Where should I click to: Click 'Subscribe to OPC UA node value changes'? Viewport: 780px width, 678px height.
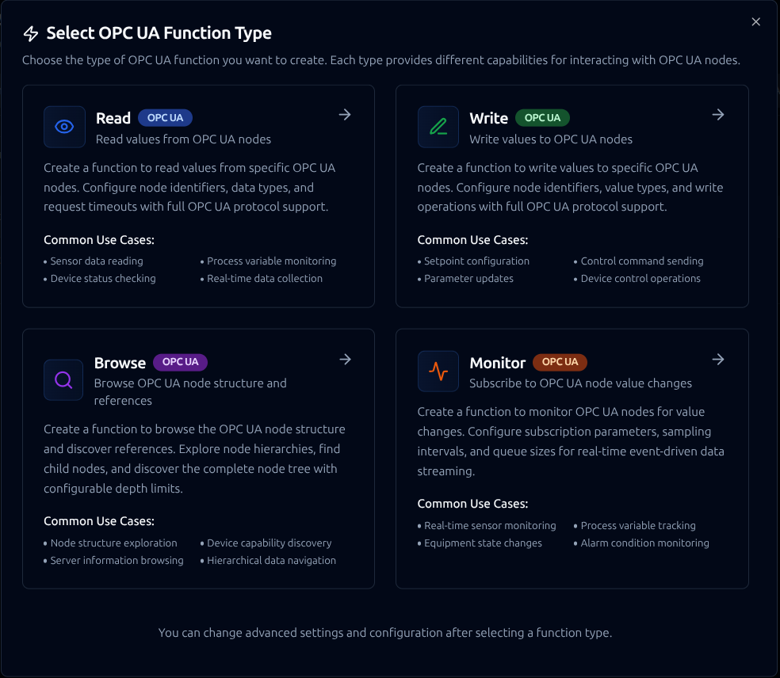[580, 383]
